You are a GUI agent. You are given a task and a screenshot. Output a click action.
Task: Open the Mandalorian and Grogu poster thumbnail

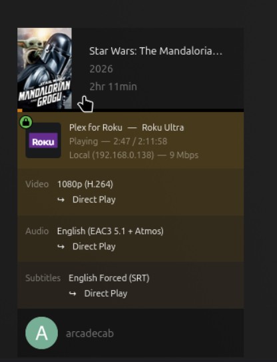click(45, 69)
